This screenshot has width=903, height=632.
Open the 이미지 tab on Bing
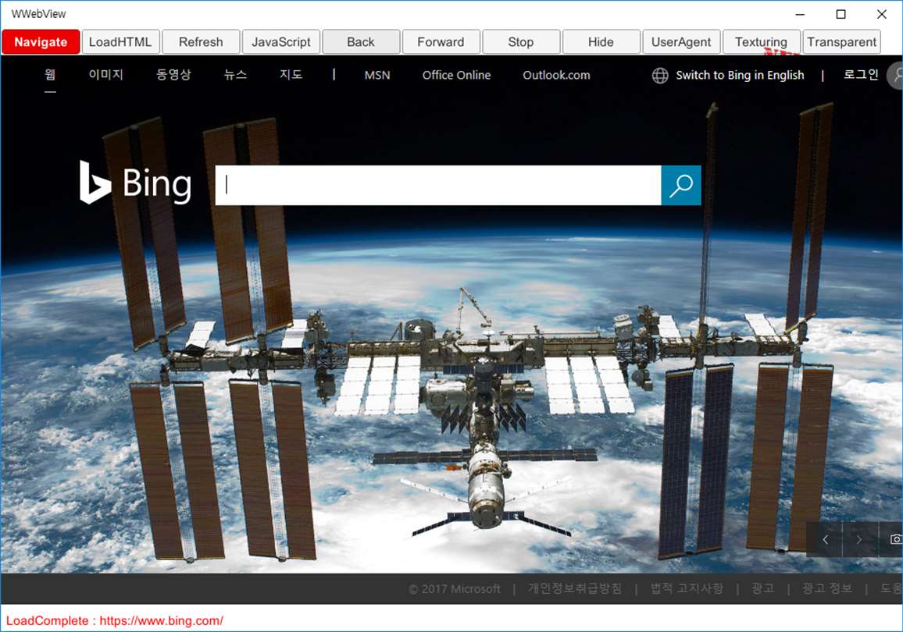tap(106, 75)
